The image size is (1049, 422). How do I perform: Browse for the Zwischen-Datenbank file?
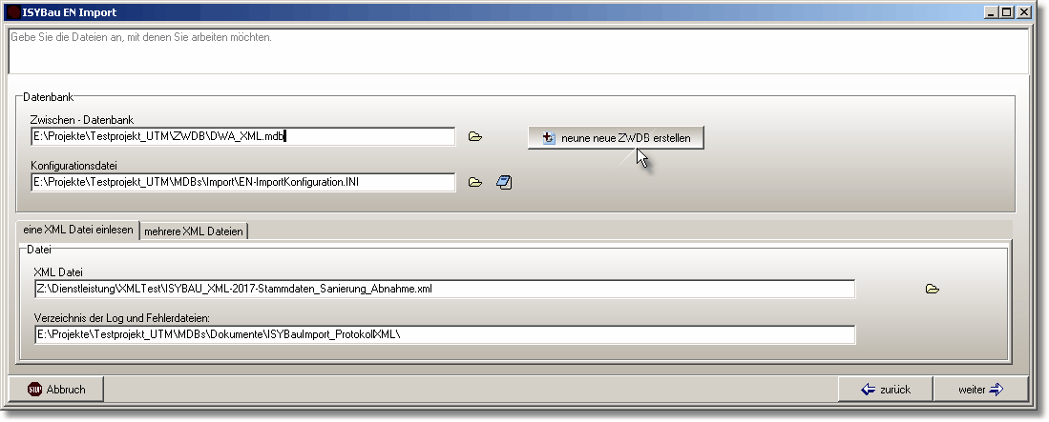point(475,137)
